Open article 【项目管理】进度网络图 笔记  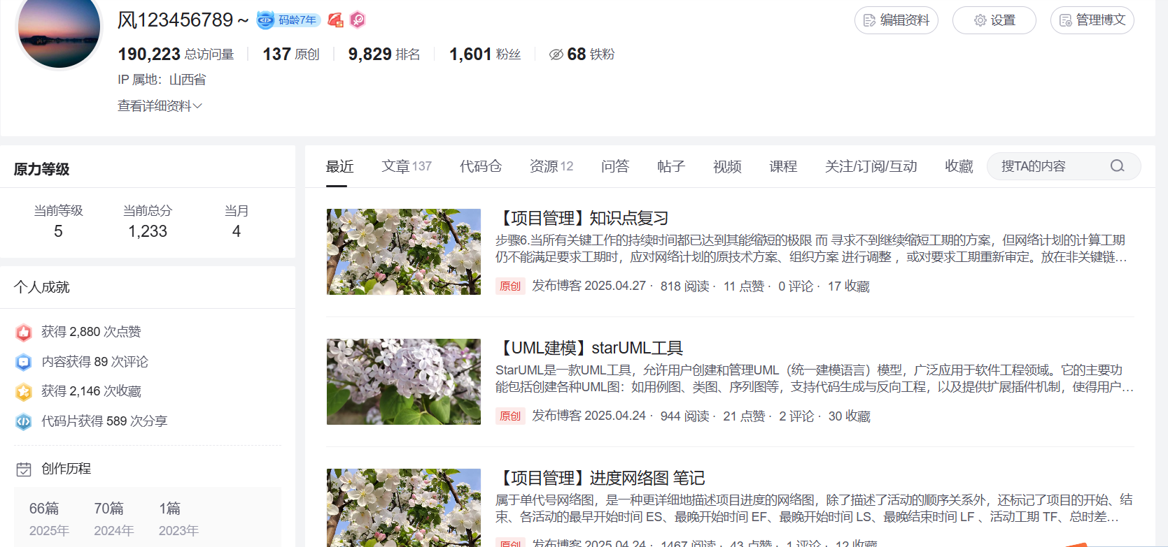(x=600, y=478)
